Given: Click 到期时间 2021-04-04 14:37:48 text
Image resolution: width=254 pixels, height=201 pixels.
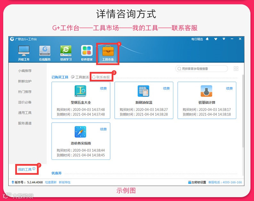Looking at the screenshot, I should click(81, 114).
